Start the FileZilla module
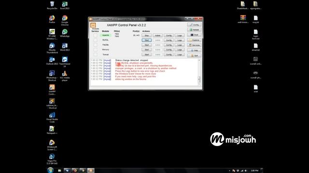309x173 pixels. [x=147, y=45]
